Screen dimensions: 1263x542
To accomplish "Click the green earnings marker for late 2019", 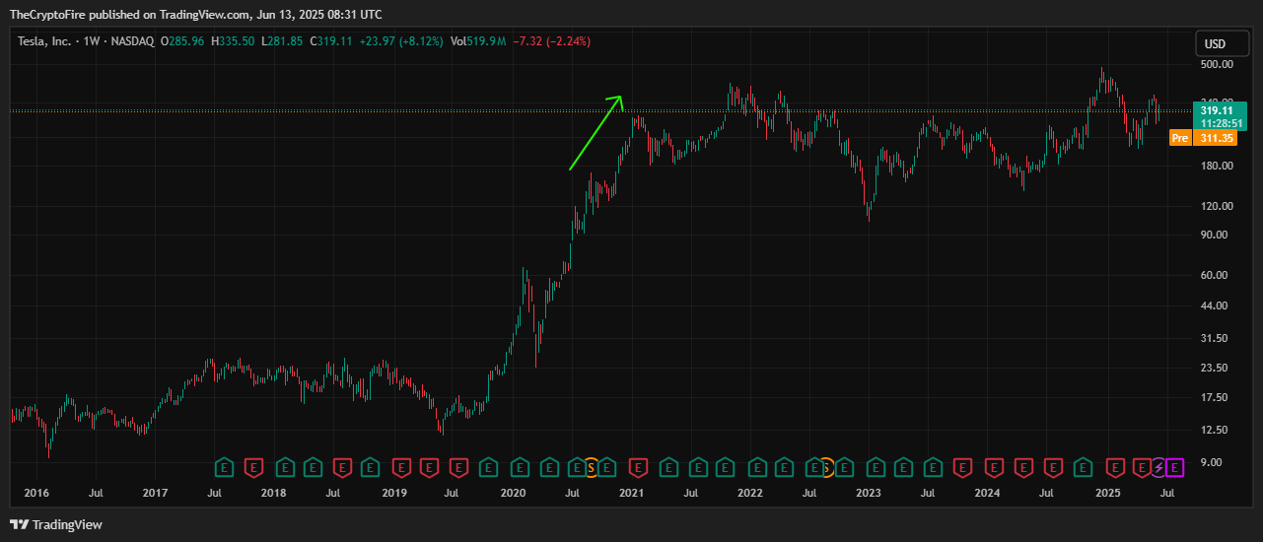I will (x=488, y=467).
